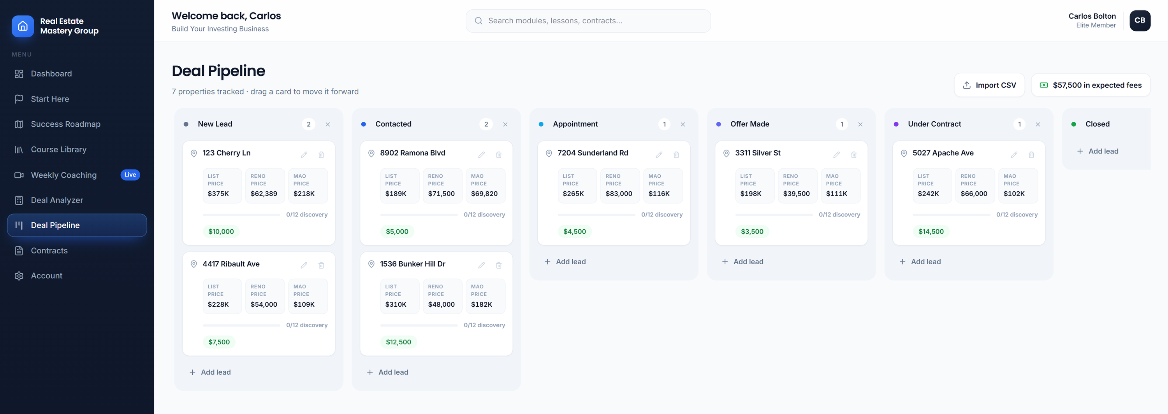Open the CB profile avatar
Image resolution: width=1168 pixels, height=414 pixels.
pyautogui.click(x=1140, y=21)
